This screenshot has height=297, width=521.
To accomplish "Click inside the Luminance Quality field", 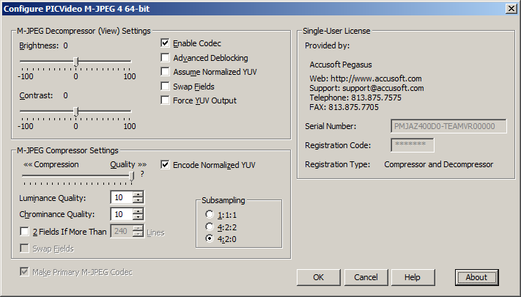I will click(x=121, y=198).
